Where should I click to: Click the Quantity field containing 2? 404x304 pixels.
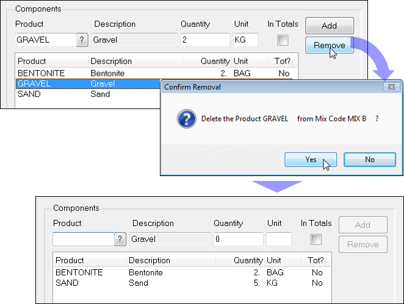click(205, 40)
